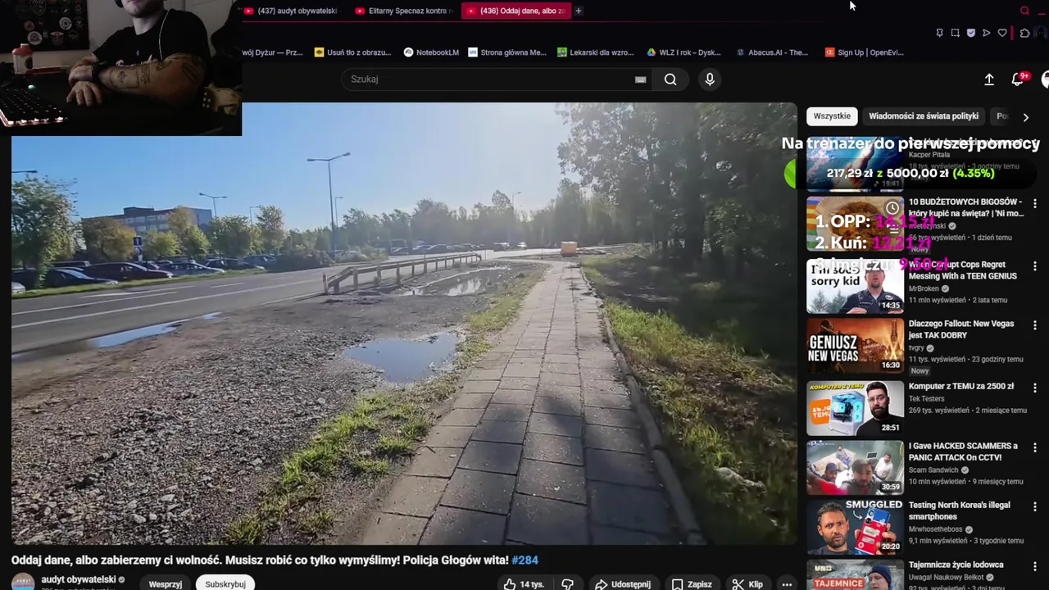Click the #284 hashtag in video title
Screen dimensions: 1049x590
pos(524,560)
